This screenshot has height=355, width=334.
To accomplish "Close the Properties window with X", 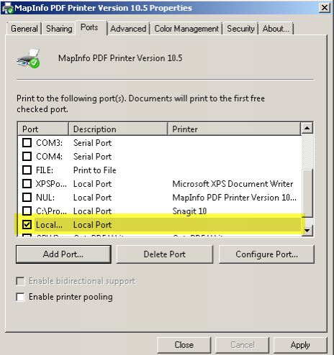I will (x=325, y=8).
